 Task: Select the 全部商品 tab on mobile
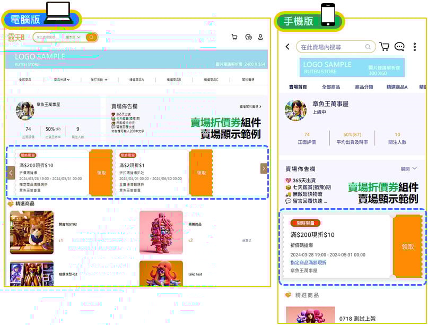(331, 87)
